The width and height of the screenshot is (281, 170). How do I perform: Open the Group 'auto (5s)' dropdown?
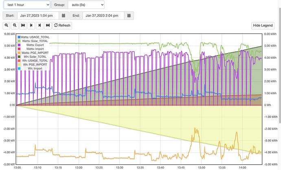click(86, 5)
